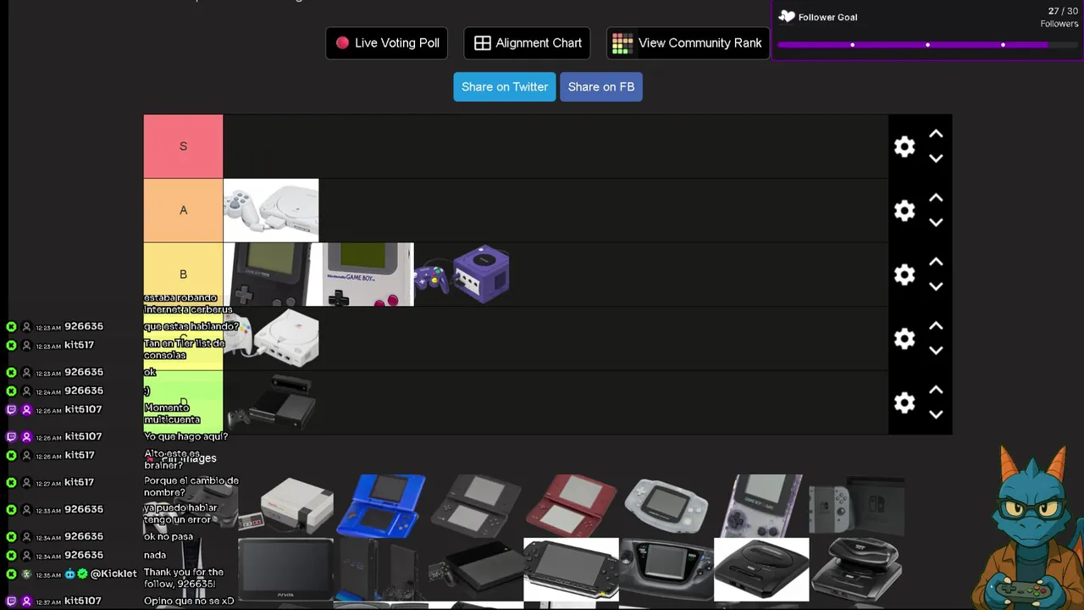Move the C tier row down
The height and width of the screenshot is (610, 1084).
pyautogui.click(x=936, y=351)
